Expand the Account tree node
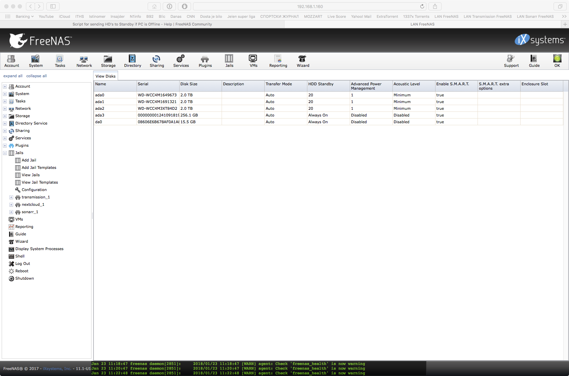This screenshot has width=569, height=376. pos(5,86)
